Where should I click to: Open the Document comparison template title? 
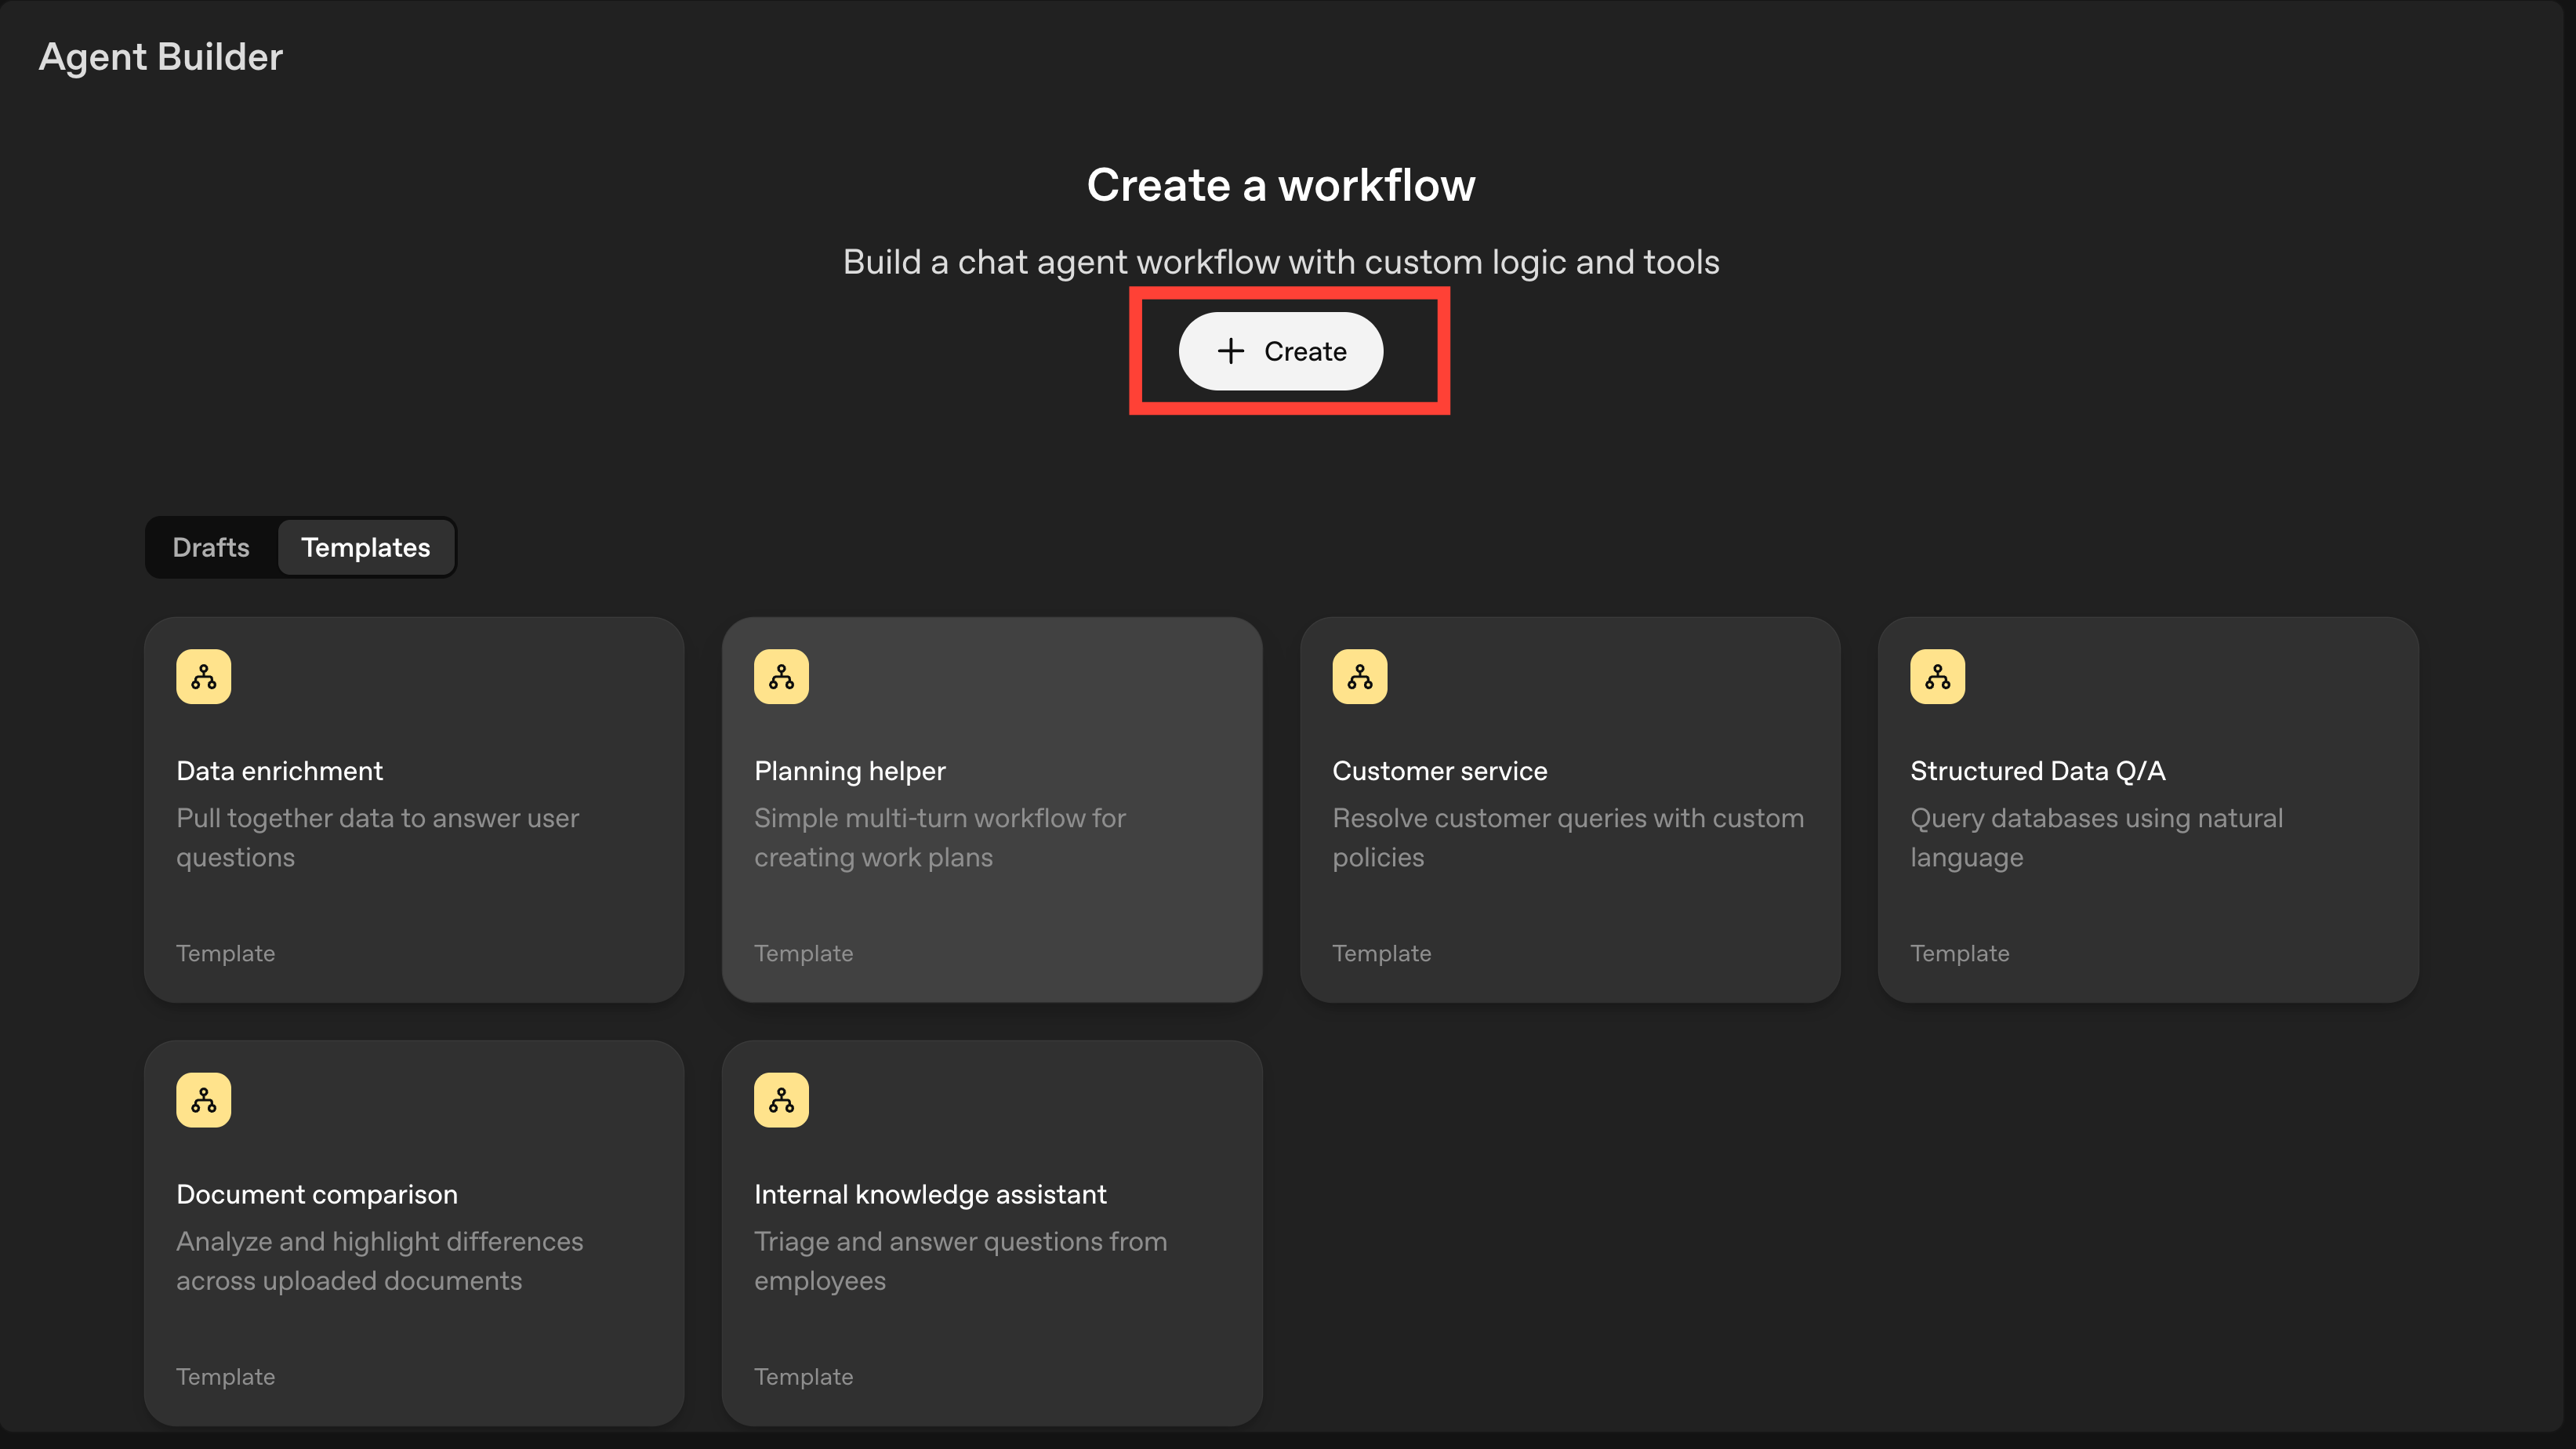(316, 1194)
